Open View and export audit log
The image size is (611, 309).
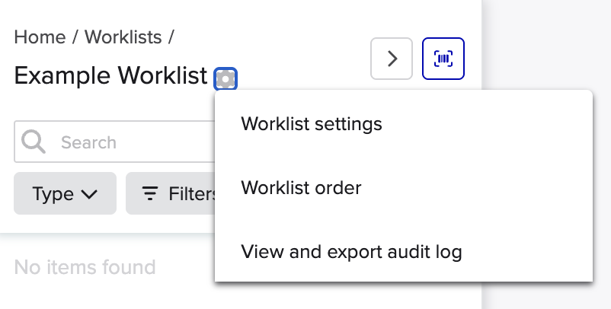coord(351,251)
